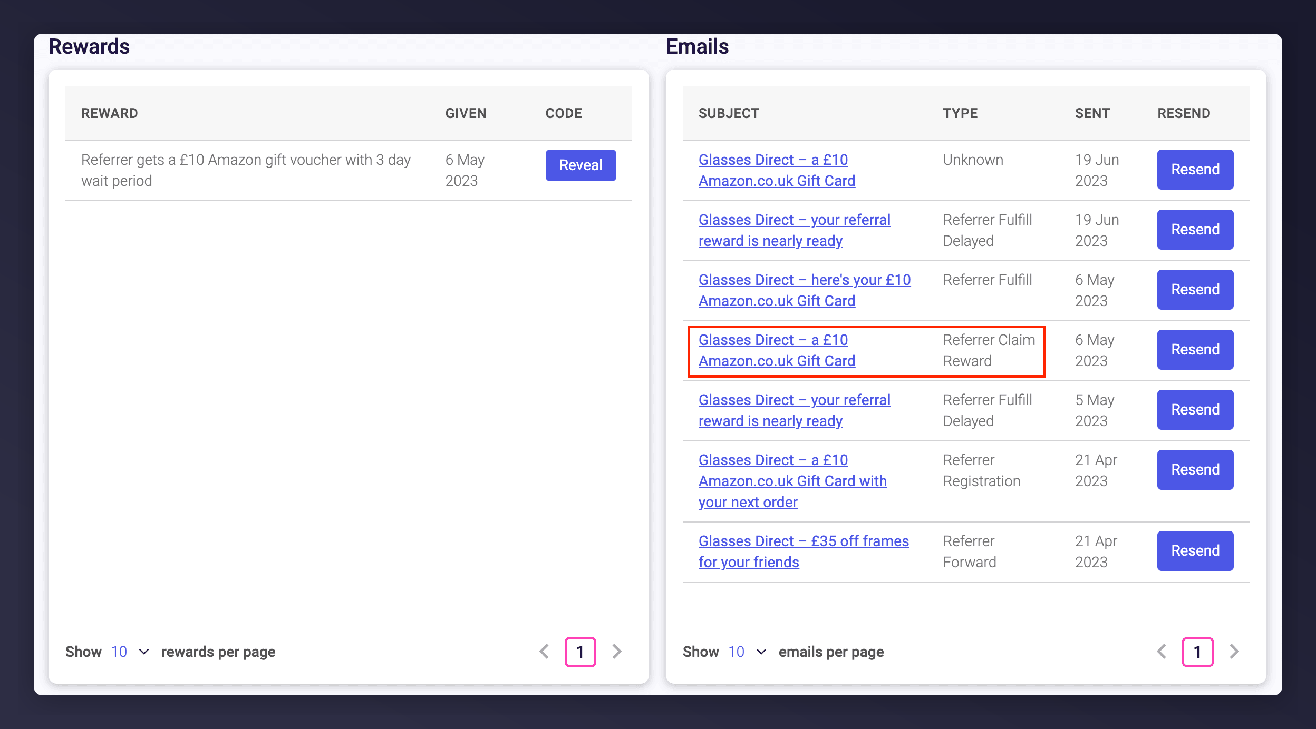This screenshot has height=729, width=1316.
Task: Expand the rewards per page dropdown
Action: pos(130,652)
